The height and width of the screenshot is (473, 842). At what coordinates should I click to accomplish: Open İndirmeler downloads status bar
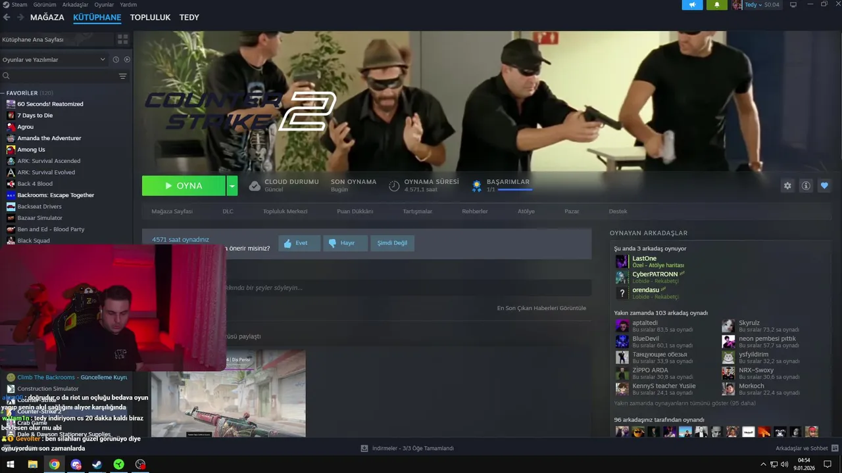point(408,448)
